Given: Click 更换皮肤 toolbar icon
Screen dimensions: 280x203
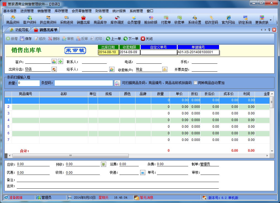Looking at the screenshot, I should tap(262, 20).
